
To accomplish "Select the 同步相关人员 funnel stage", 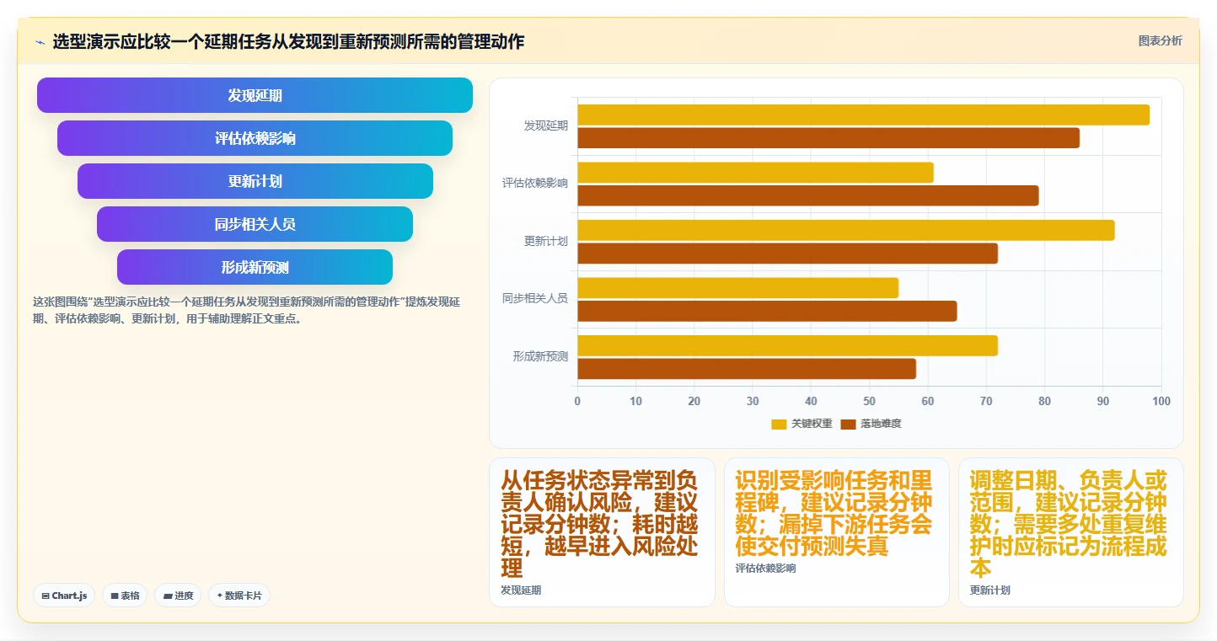I will click(x=255, y=224).
